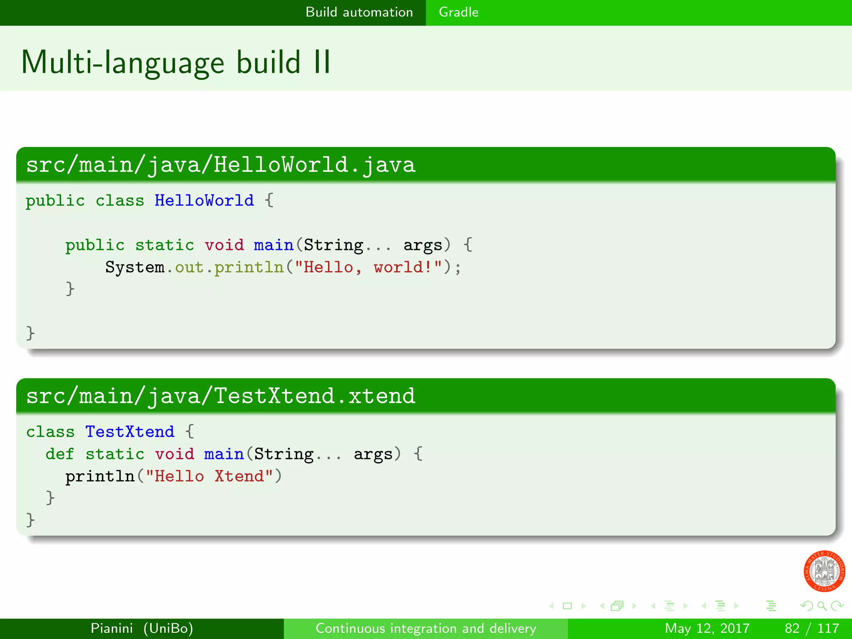
Task: Click the string "Hello Xtend" in code
Action: point(209,476)
